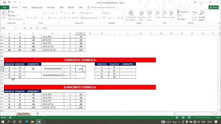Open the File tab
Viewport: 221px width, 124px height.
(x=4, y=8)
